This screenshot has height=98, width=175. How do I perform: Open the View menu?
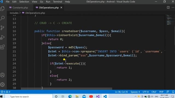[x=34, y=2]
